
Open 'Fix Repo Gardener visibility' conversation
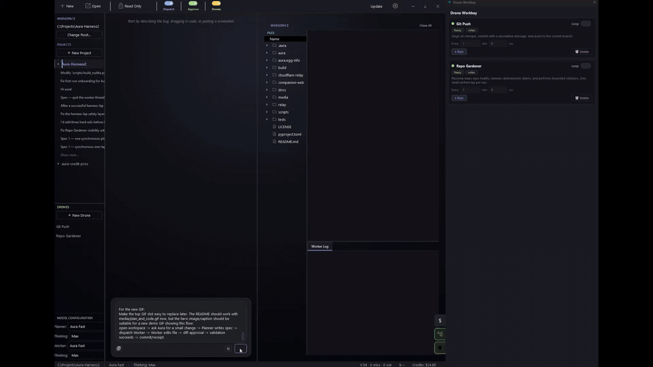(x=82, y=130)
